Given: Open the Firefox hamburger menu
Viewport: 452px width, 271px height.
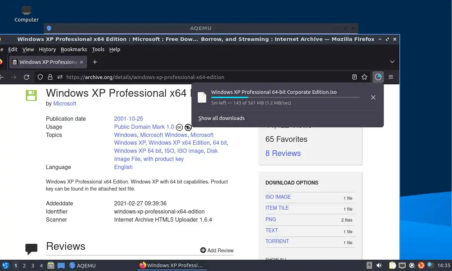Looking at the screenshot, I should pos(391,77).
